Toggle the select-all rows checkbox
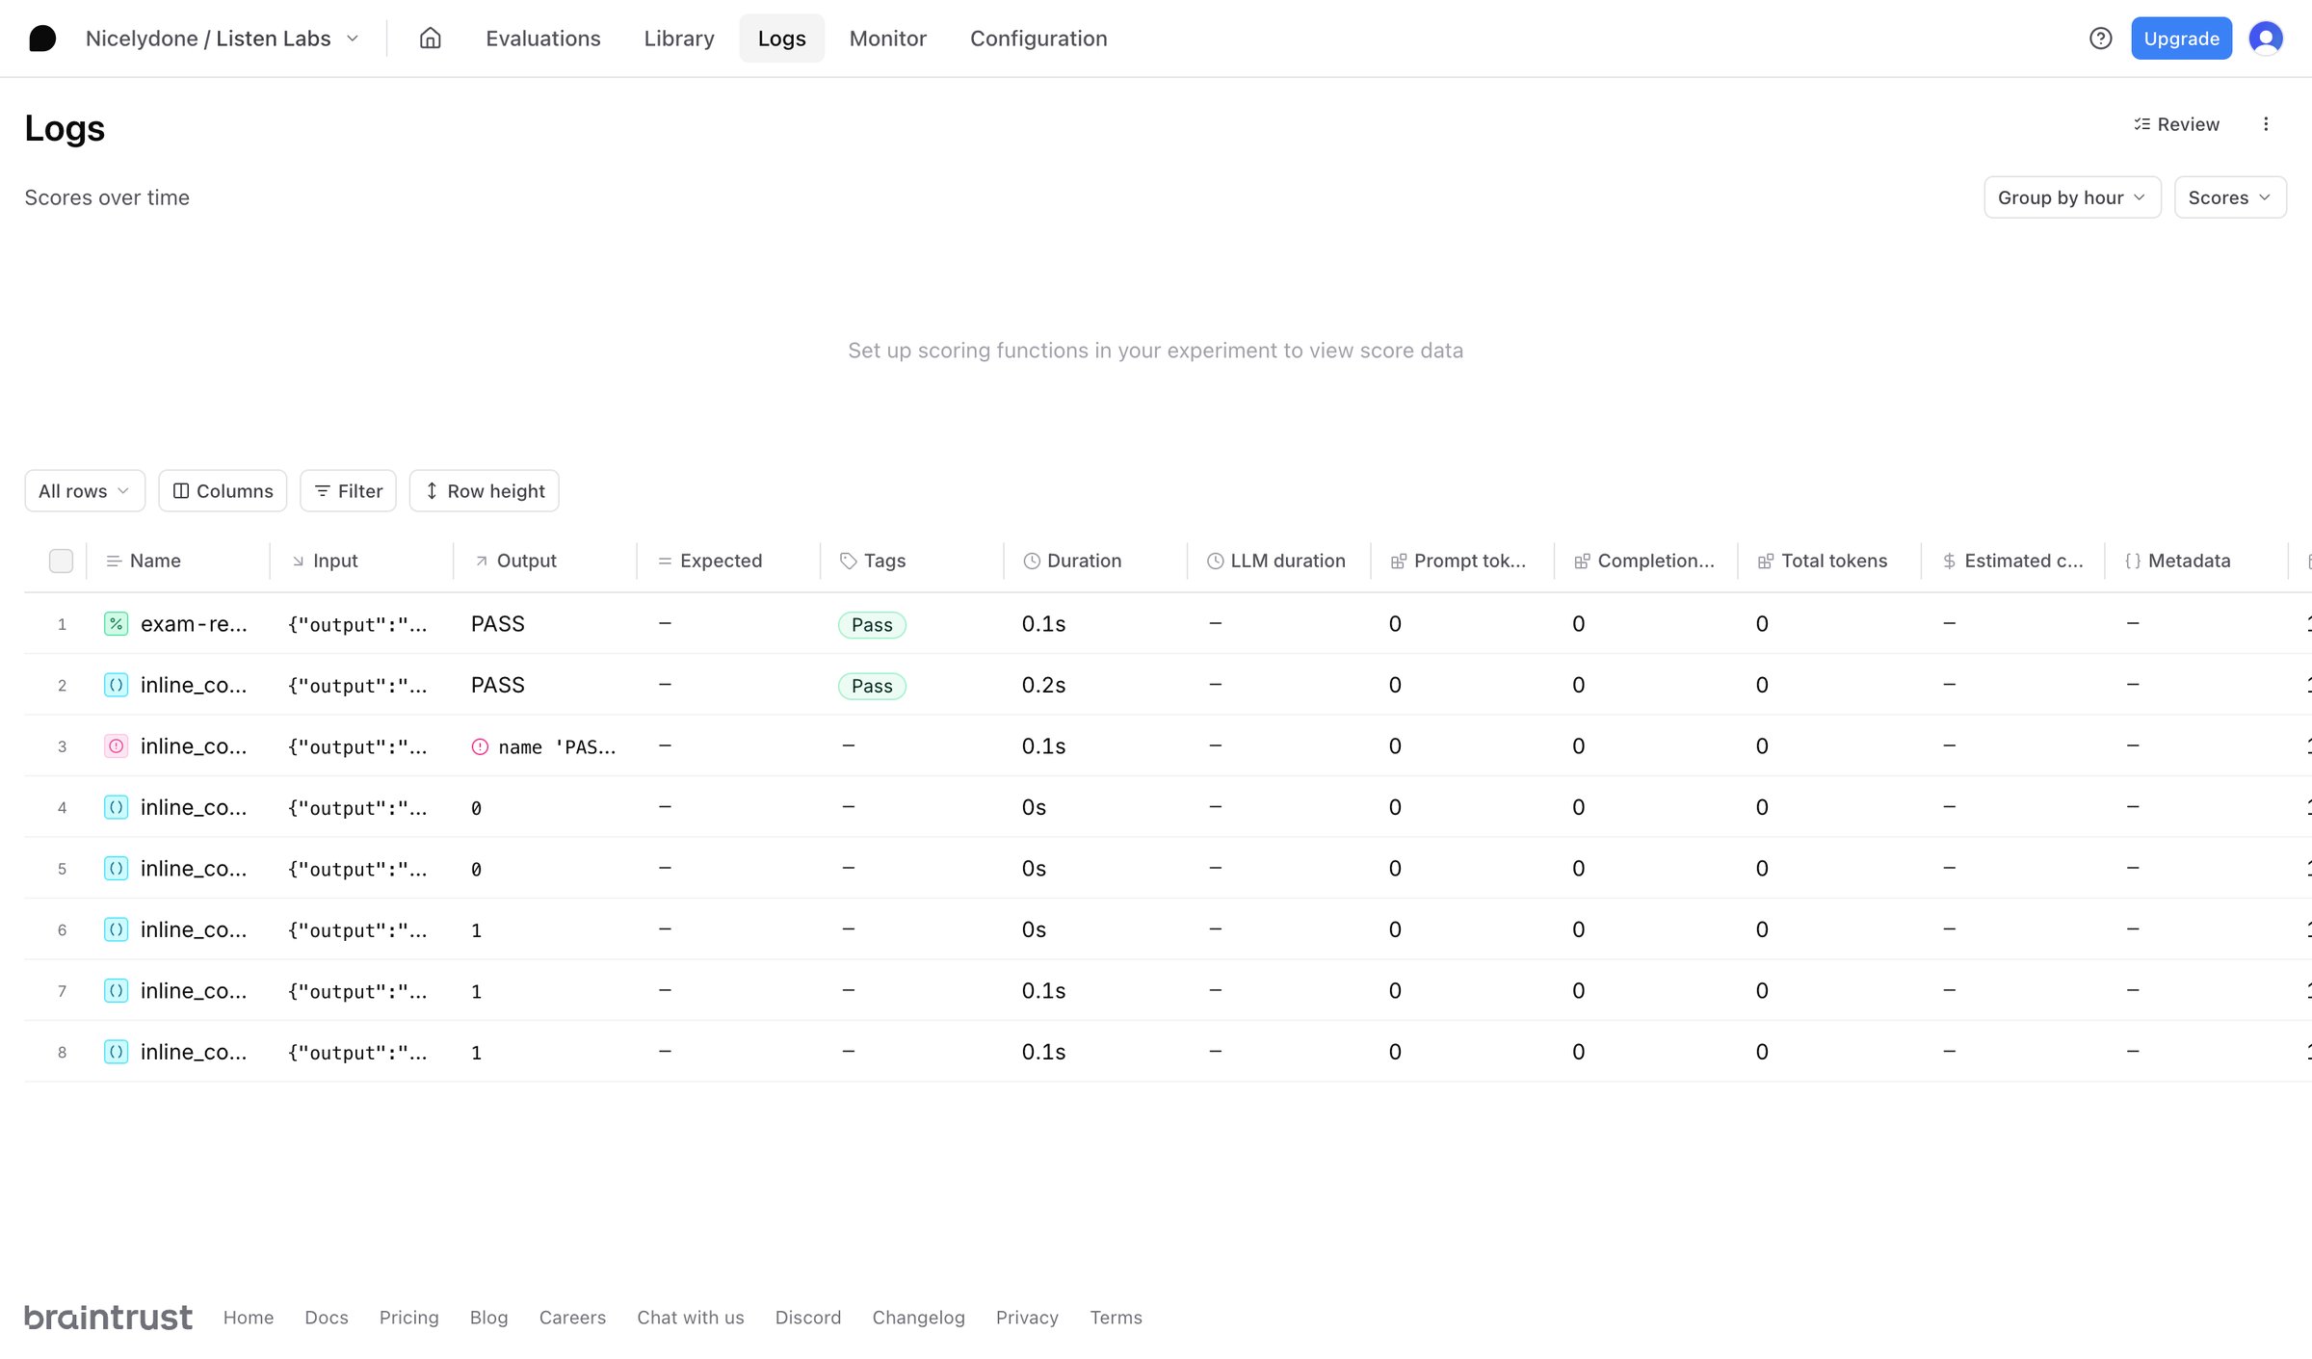The image size is (2312, 1359). point(61,561)
